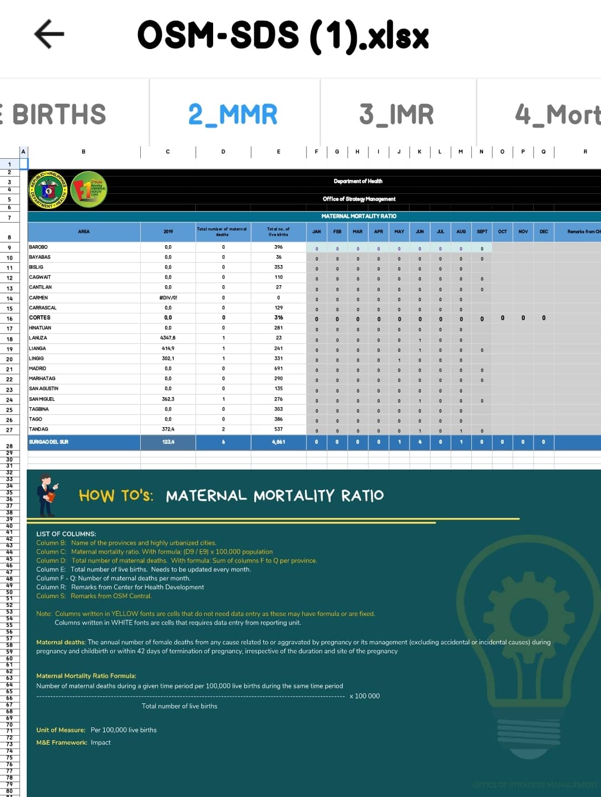Click the DEC month heading
The image size is (601, 797).
[x=544, y=232]
